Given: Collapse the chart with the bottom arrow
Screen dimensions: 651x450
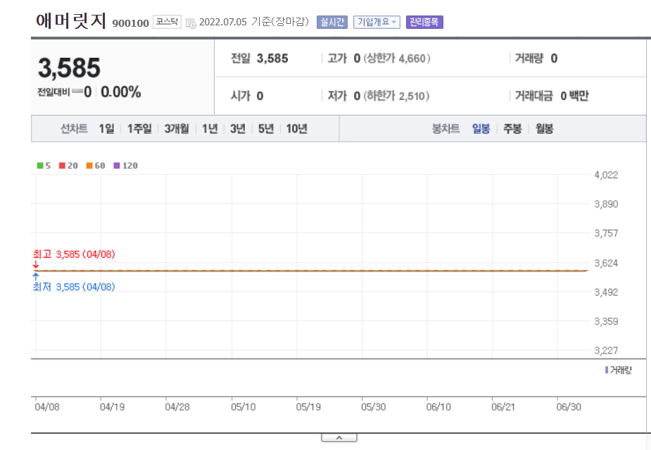Looking at the screenshot, I should [x=339, y=437].
